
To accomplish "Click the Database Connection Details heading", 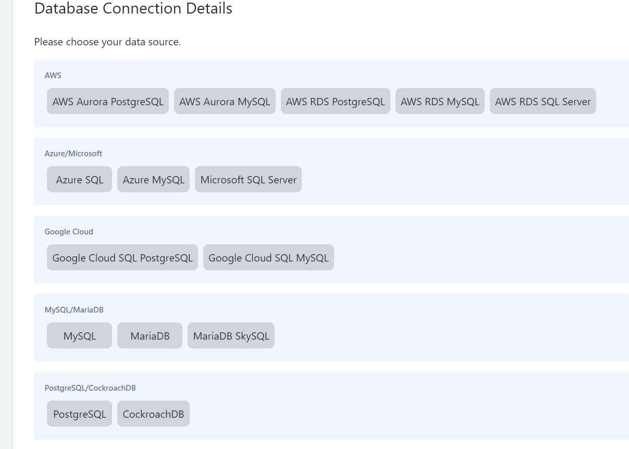I will point(133,8).
